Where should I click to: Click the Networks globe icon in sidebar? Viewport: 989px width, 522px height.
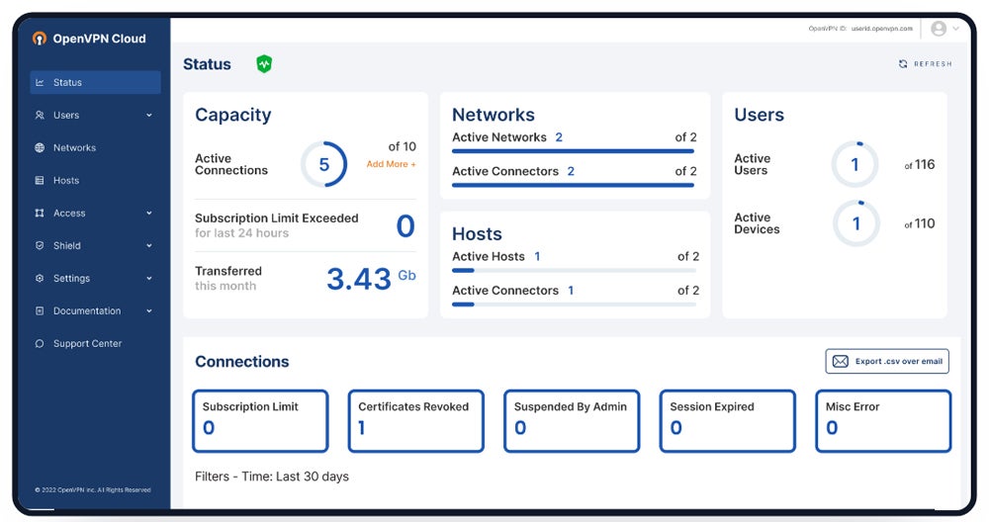40,148
